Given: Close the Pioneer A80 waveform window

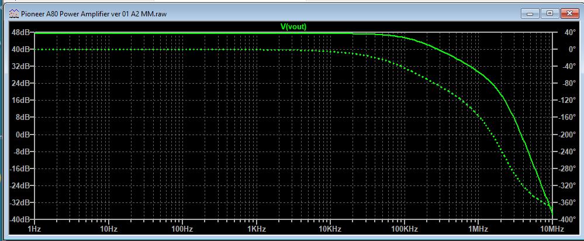Looking at the screenshot, I should 569,14.
